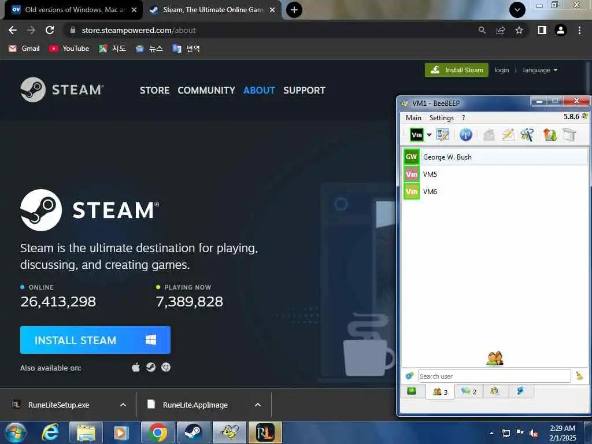
Task: Open the COMMUNITY navigation item
Action: [206, 90]
